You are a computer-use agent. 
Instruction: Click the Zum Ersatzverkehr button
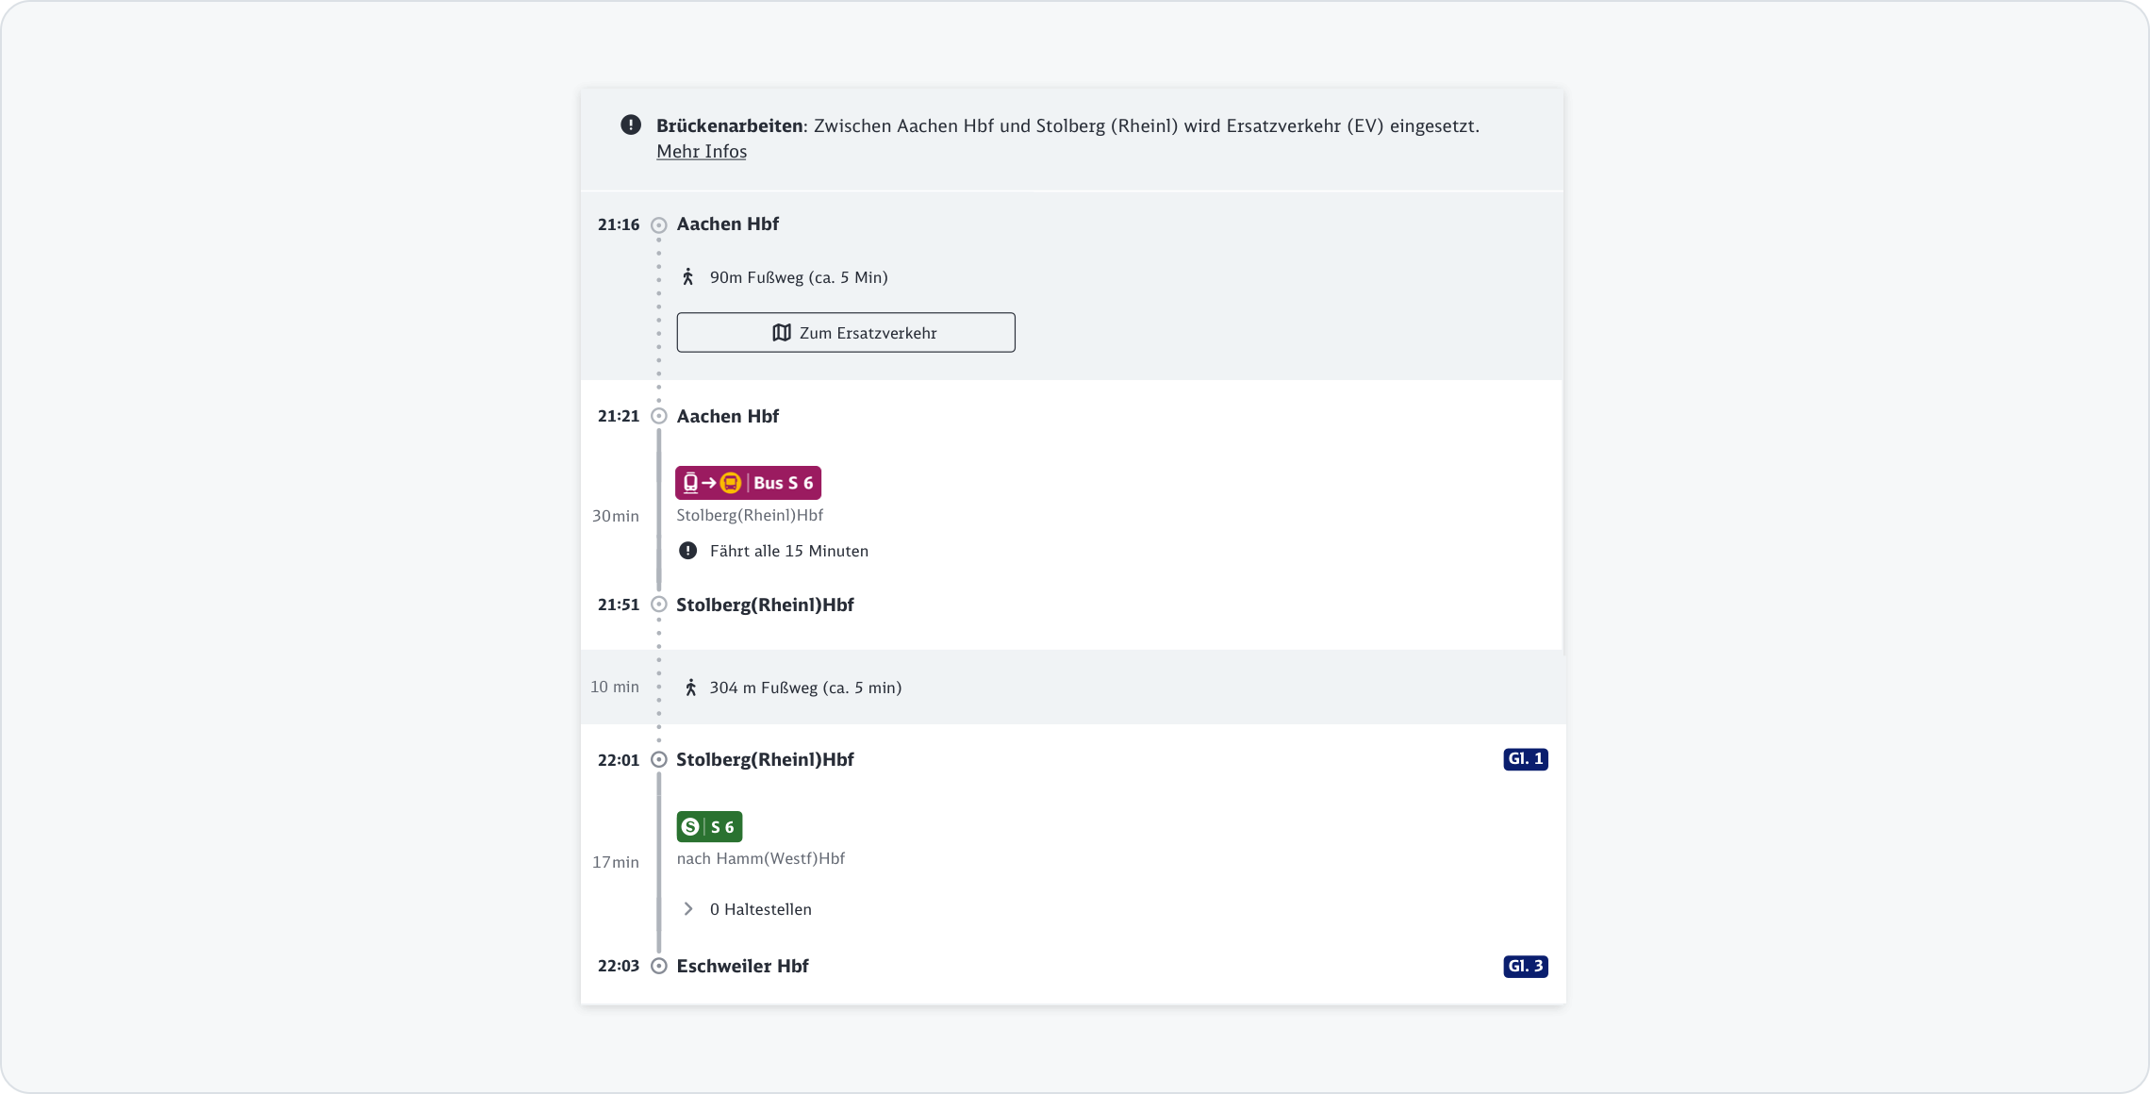click(x=845, y=333)
